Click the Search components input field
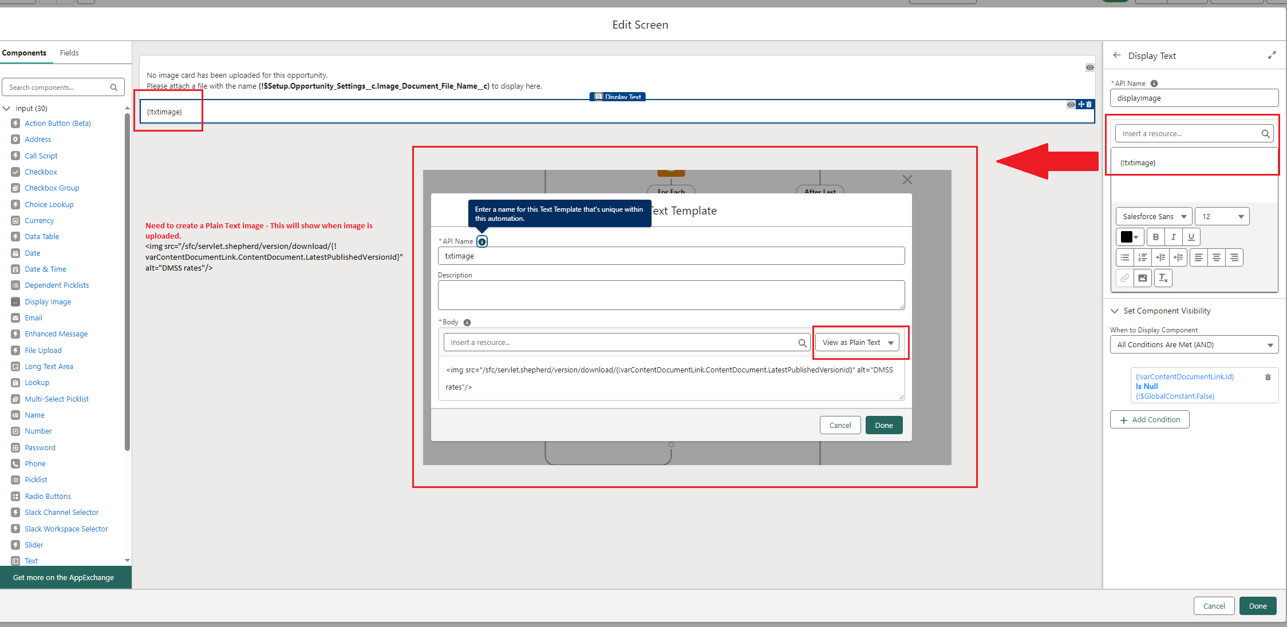1287x627 pixels. pos(57,87)
